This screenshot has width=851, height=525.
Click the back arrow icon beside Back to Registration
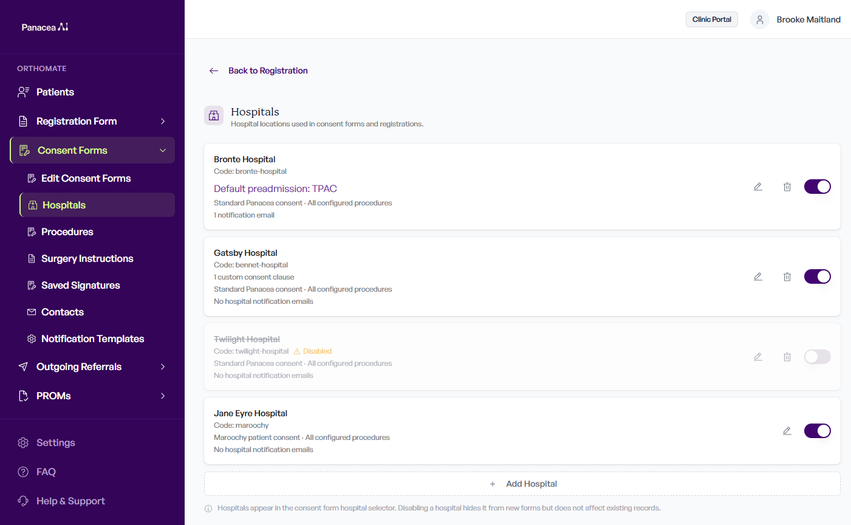click(x=214, y=70)
